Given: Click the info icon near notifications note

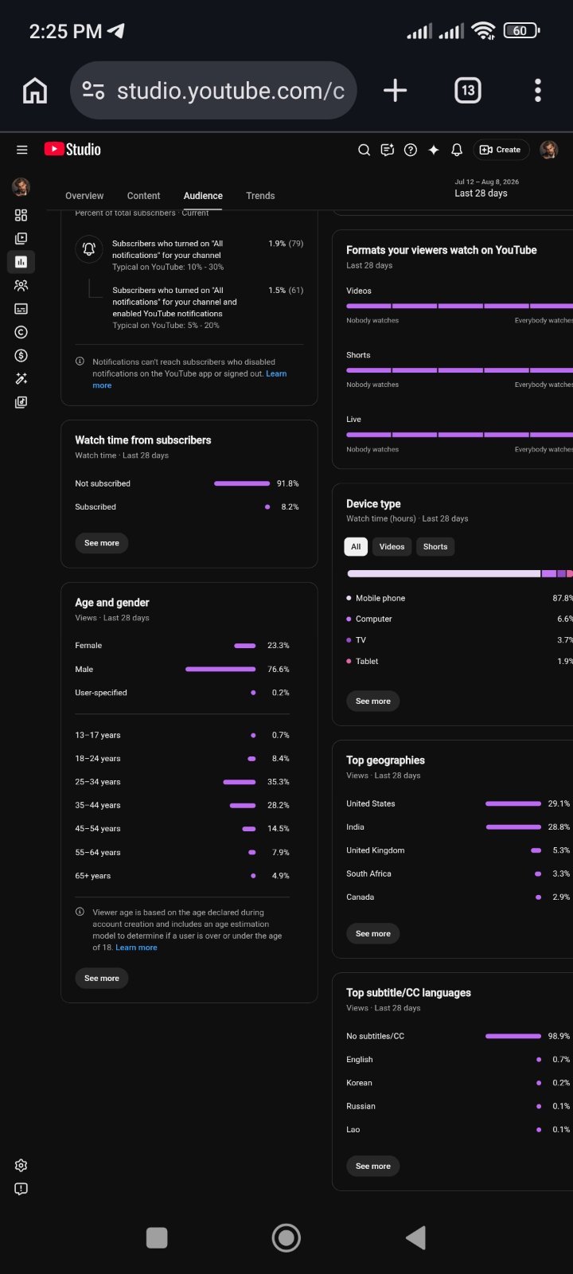Looking at the screenshot, I should pyautogui.click(x=80, y=361).
